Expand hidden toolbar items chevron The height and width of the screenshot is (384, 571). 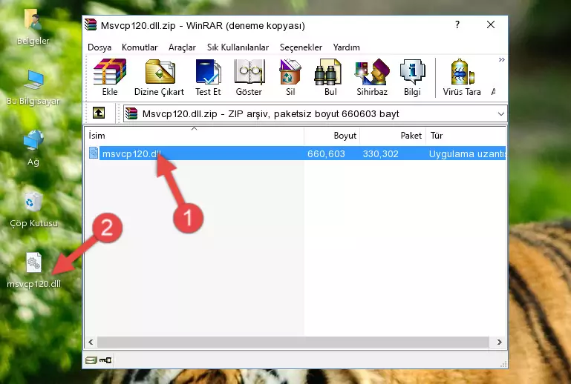tap(501, 59)
